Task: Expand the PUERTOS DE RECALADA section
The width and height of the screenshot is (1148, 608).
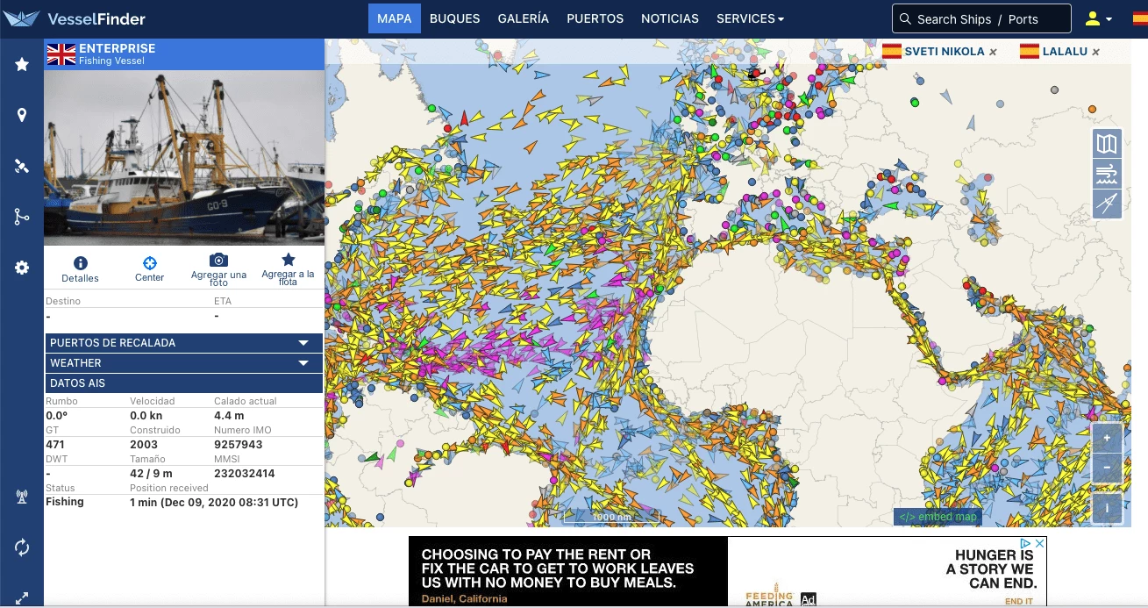Action: [184, 343]
